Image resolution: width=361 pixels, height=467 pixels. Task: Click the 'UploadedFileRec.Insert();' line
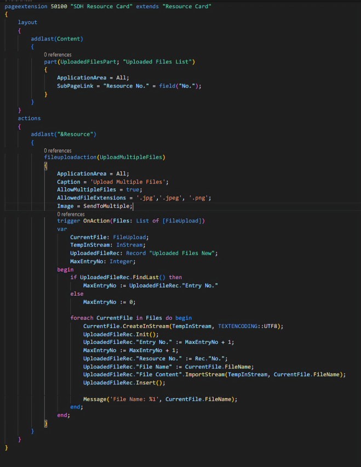(124, 383)
